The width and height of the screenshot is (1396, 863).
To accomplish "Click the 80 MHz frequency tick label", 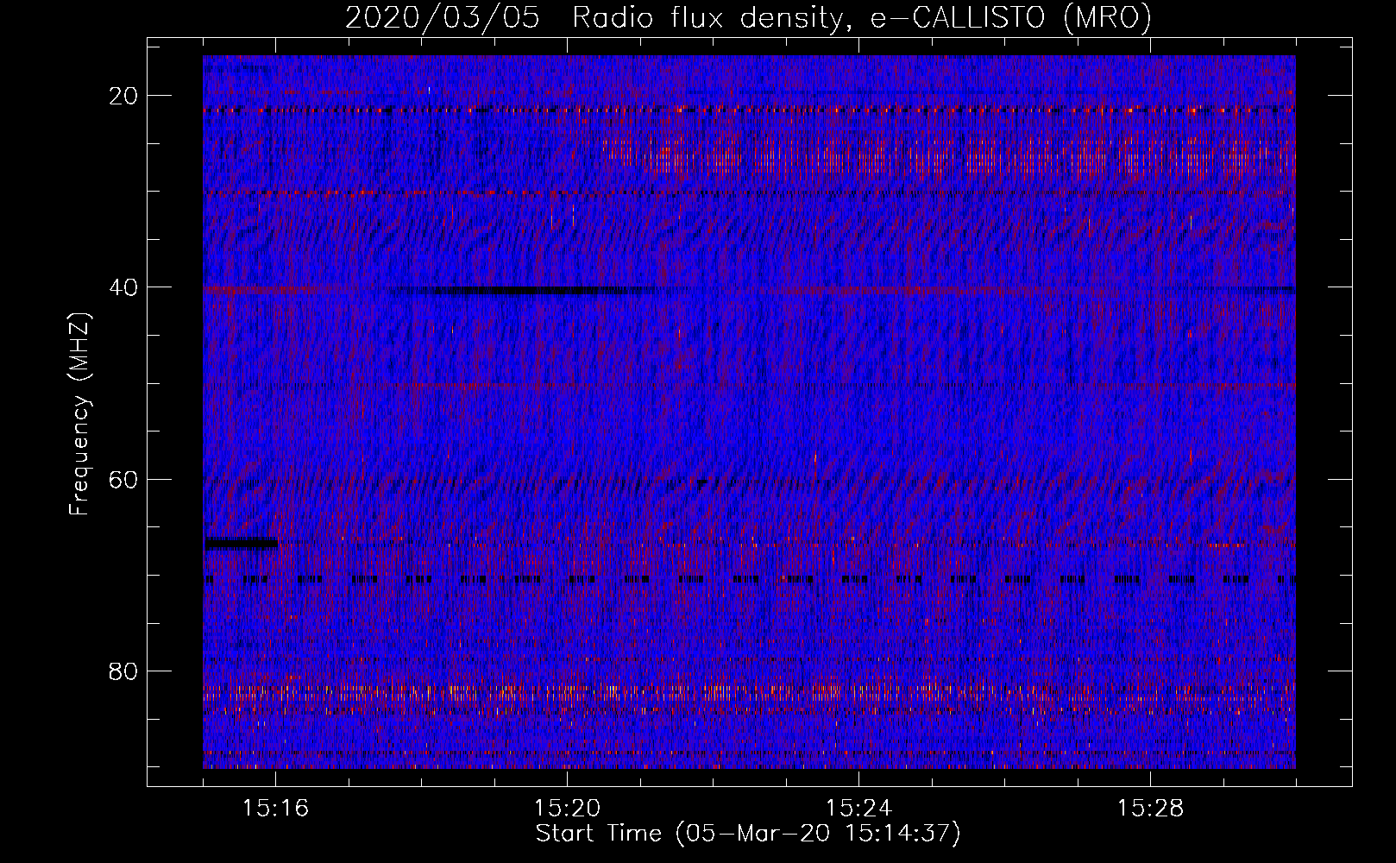I will click(x=123, y=671).
